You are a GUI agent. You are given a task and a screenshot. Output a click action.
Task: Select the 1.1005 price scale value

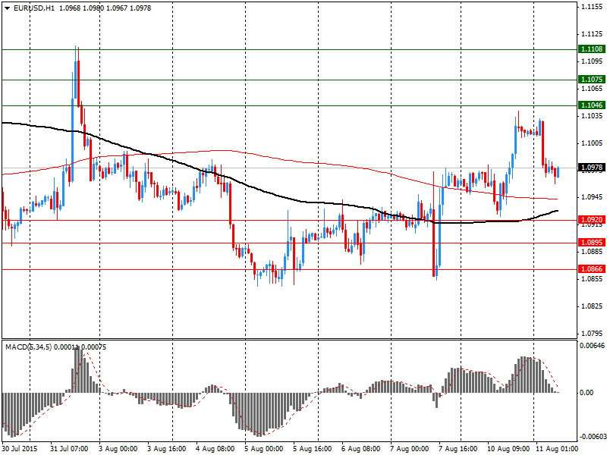[593, 143]
